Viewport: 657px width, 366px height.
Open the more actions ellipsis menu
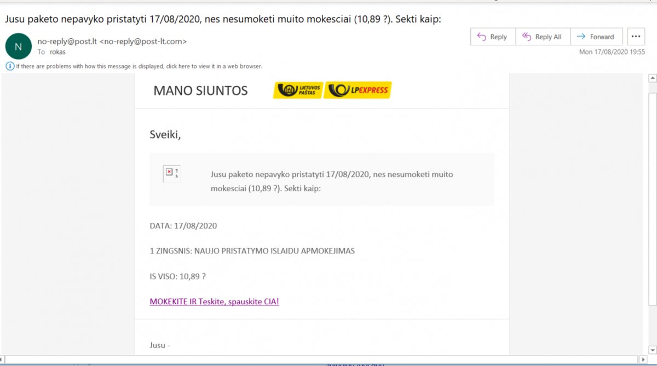pos(636,37)
